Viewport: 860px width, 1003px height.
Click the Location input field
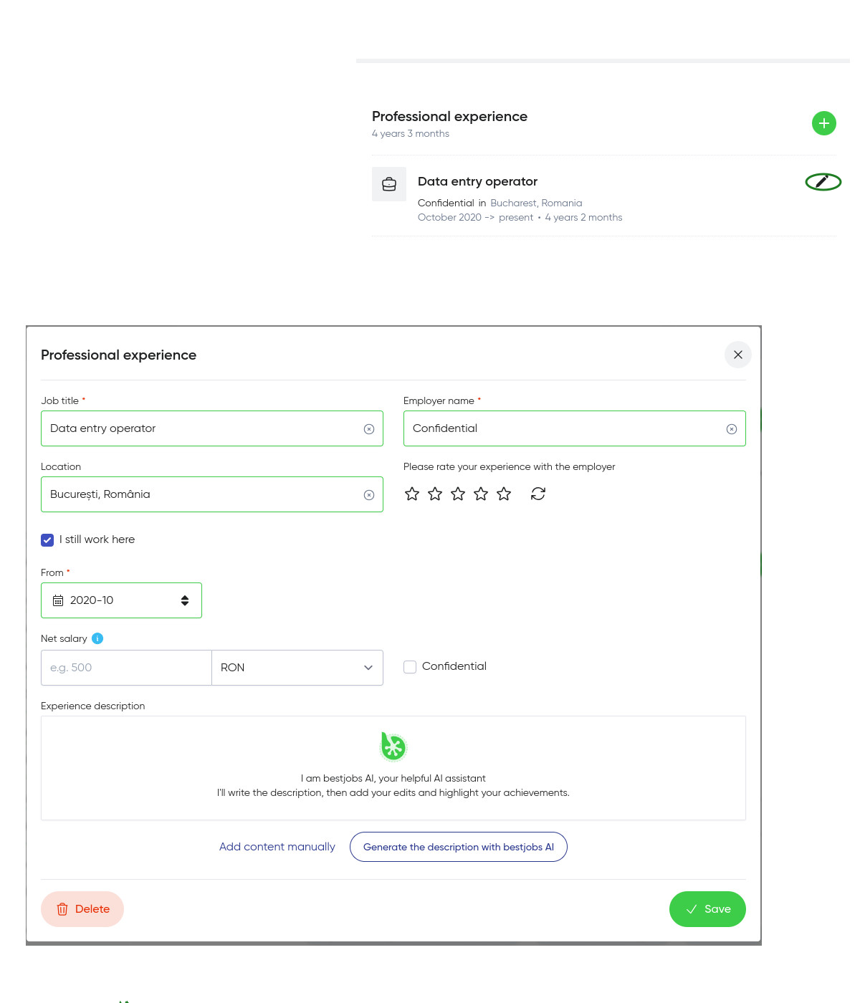coord(212,494)
